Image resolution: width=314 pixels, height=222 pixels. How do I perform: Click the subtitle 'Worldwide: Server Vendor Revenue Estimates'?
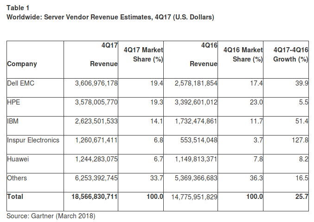(x=79, y=17)
